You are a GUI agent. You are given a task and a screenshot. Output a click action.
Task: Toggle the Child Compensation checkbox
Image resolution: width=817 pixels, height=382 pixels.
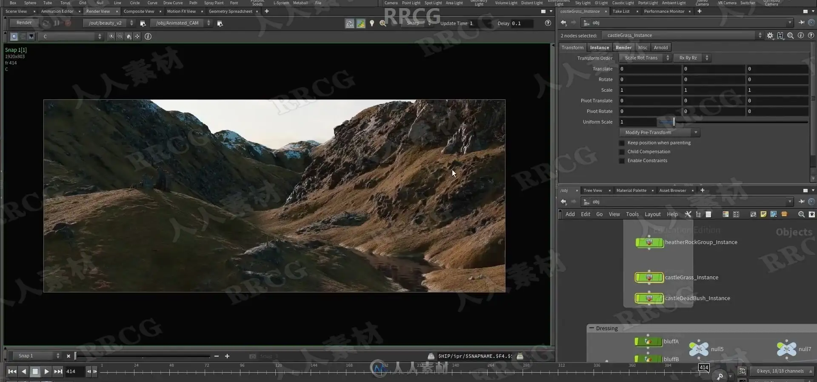[622, 152]
